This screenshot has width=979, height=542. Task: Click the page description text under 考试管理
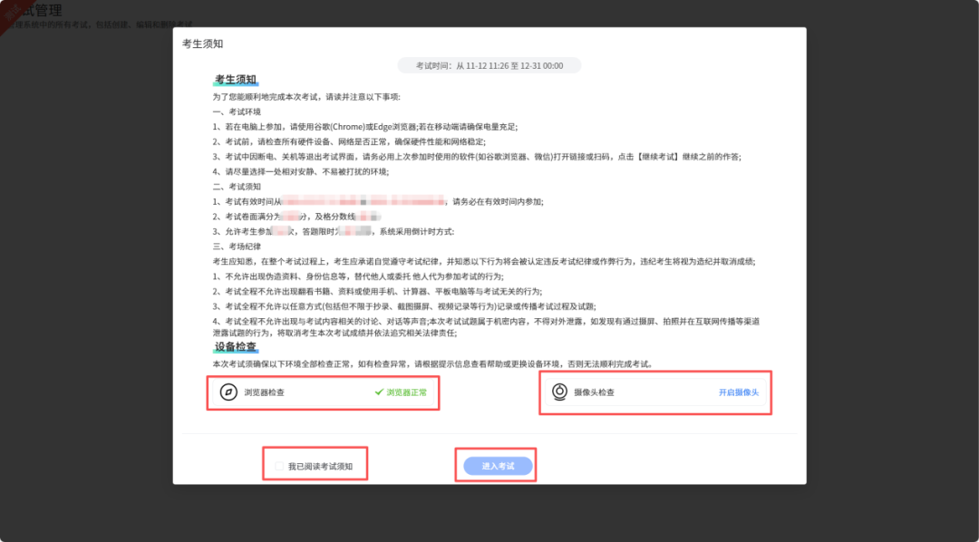coord(100,23)
